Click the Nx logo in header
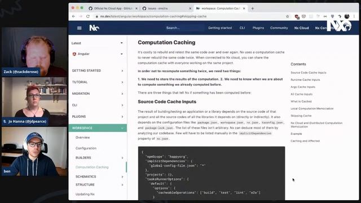Viewport: 361px width, 203px height. coord(94,28)
